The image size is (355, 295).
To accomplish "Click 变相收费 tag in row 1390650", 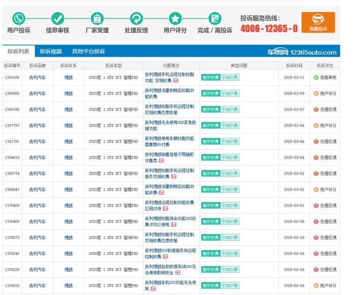I will 230,93.
